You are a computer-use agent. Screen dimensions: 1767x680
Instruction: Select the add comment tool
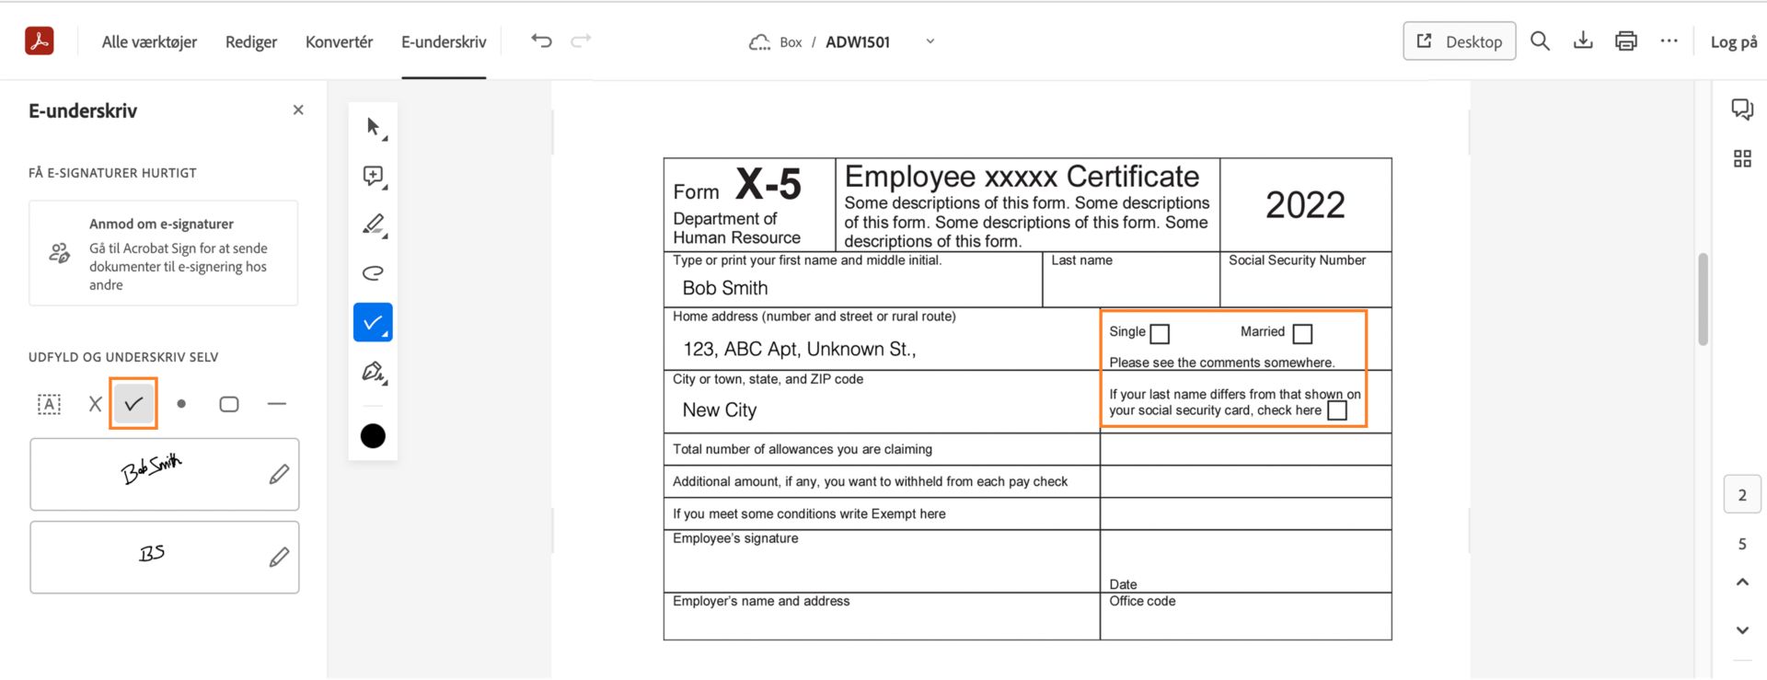[373, 176]
